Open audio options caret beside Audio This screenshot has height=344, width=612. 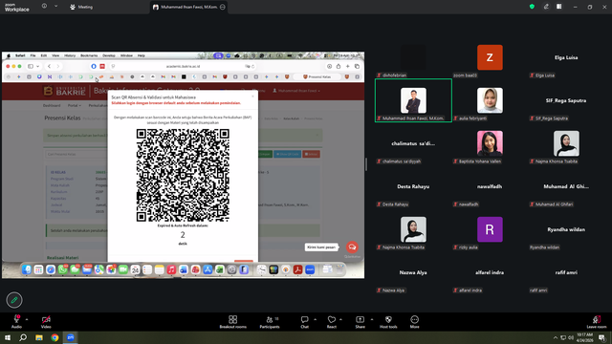27,319
